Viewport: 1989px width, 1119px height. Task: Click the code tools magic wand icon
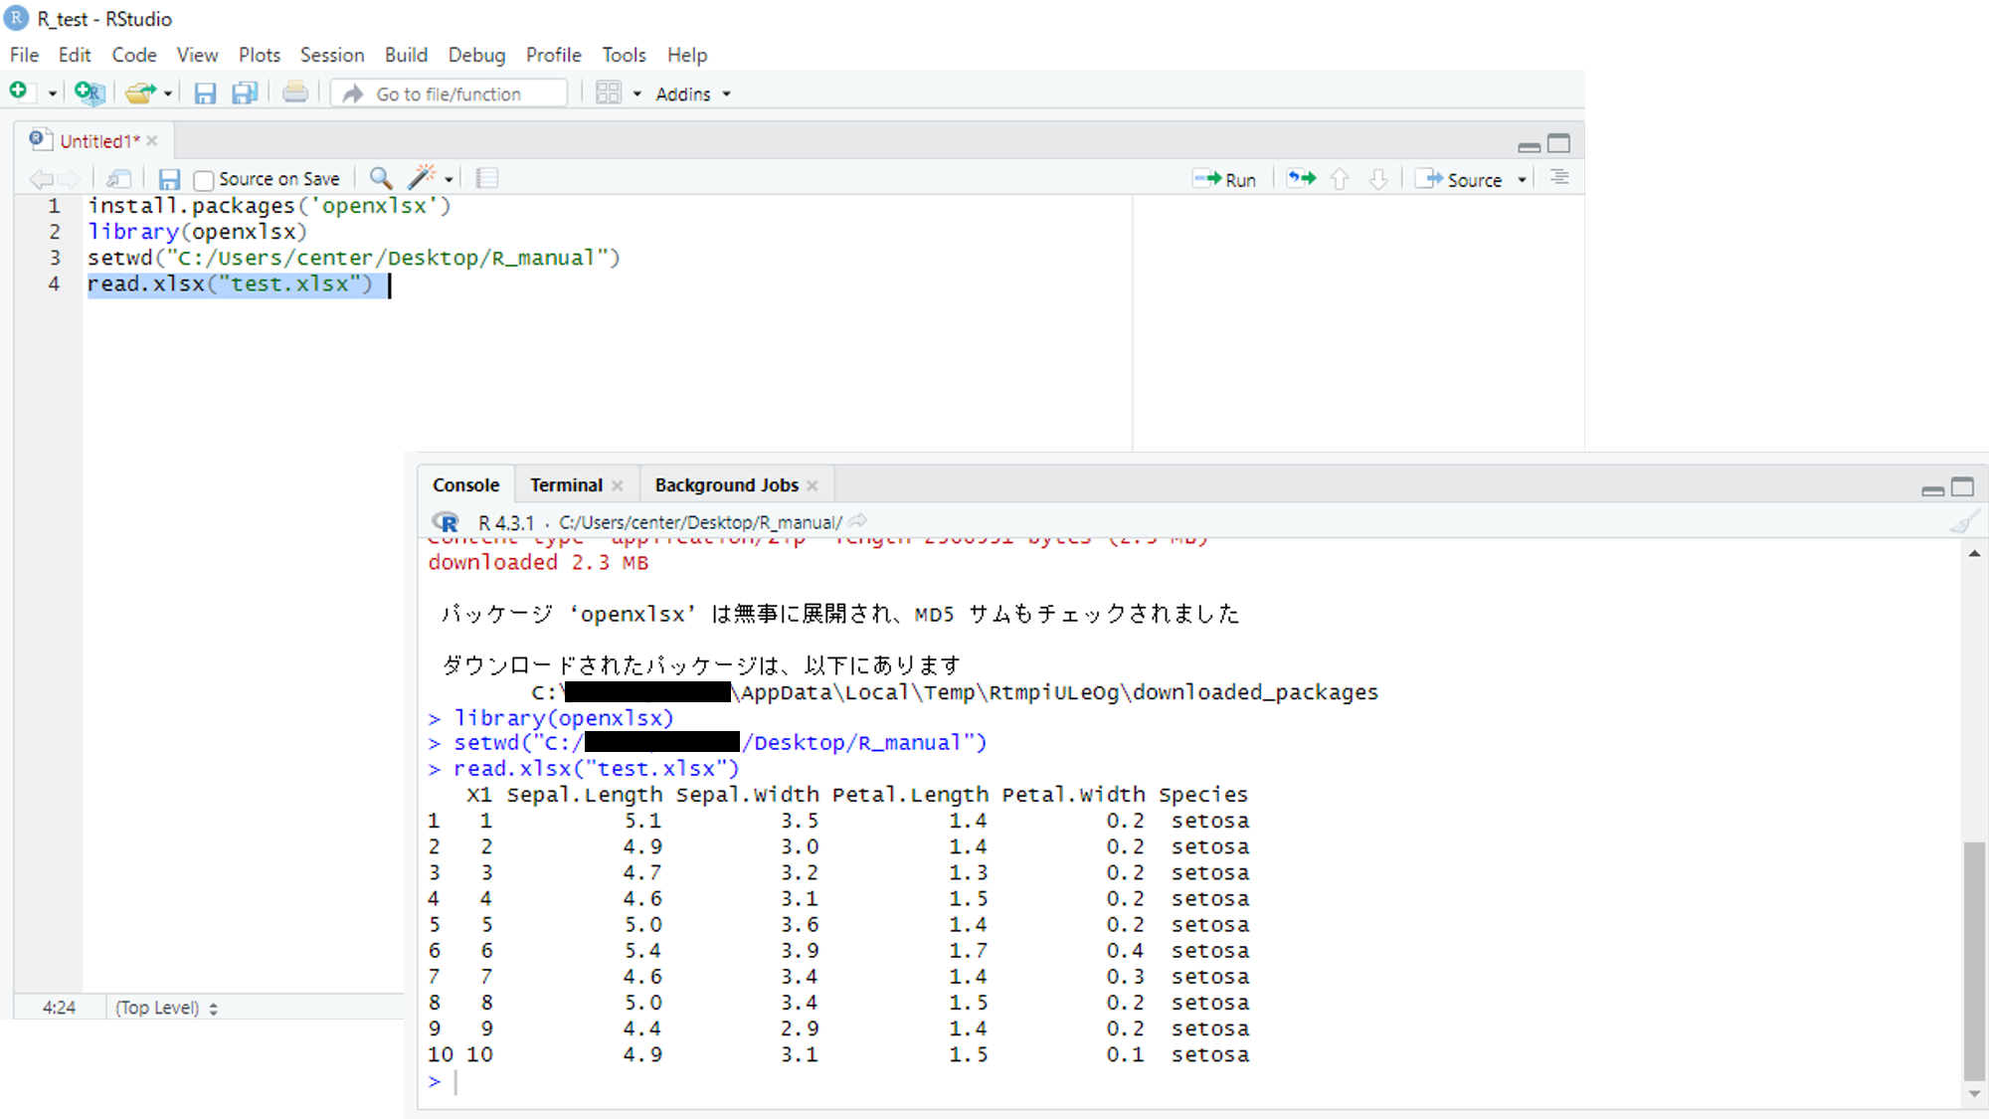tap(423, 178)
